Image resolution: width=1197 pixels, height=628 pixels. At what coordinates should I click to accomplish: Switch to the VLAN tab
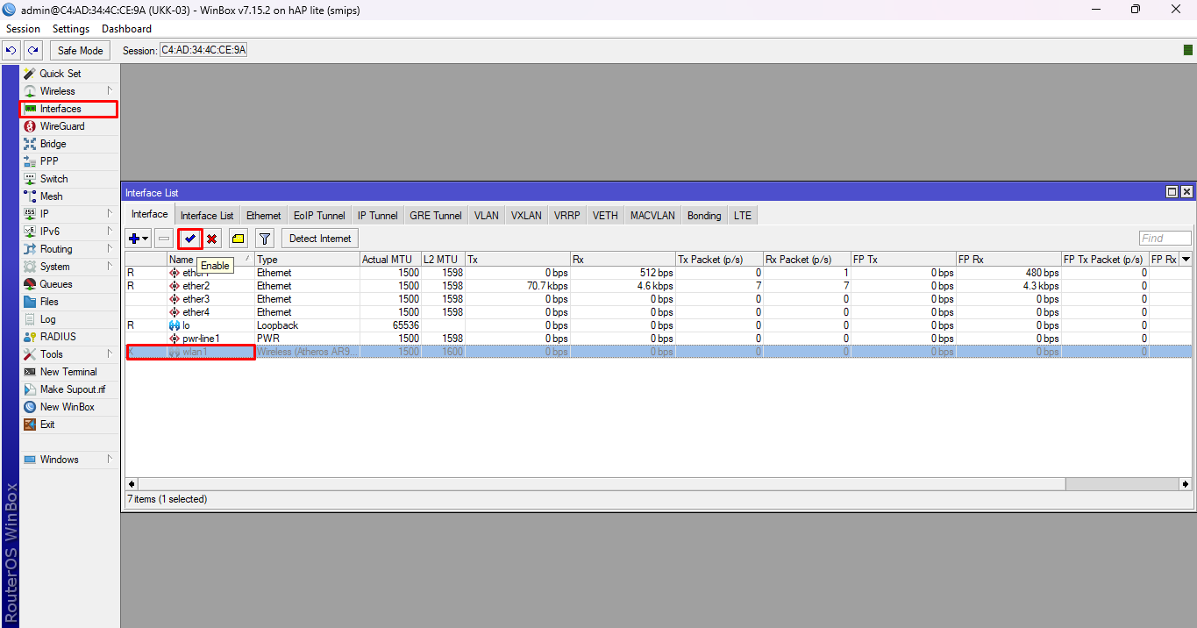coord(487,216)
